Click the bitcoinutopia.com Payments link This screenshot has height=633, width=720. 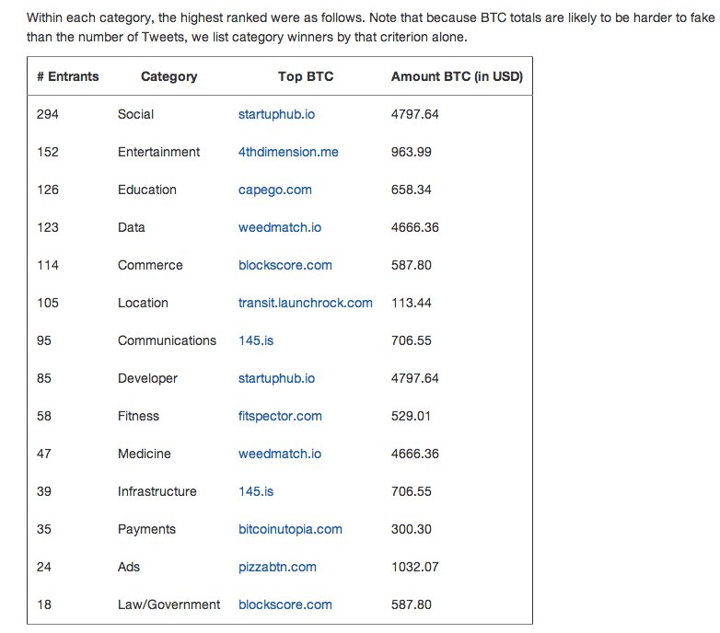pyautogui.click(x=290, y=529)
